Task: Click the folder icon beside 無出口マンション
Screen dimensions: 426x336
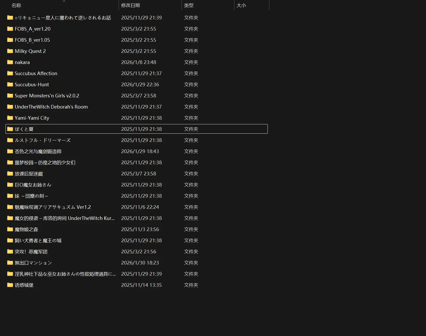Action: pyautogui.click(x=10, y=263)
